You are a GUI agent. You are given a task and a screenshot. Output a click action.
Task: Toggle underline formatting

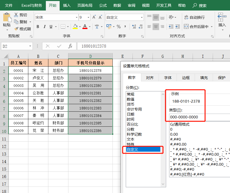[51, 27]
